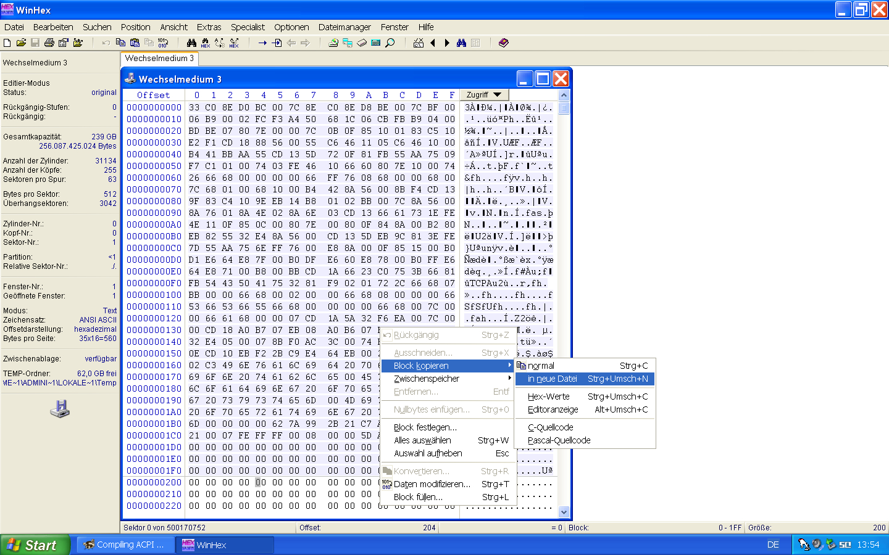Click the magnifying glass toolbar icon
Screen dimensions: 889x555
point(390,43)
